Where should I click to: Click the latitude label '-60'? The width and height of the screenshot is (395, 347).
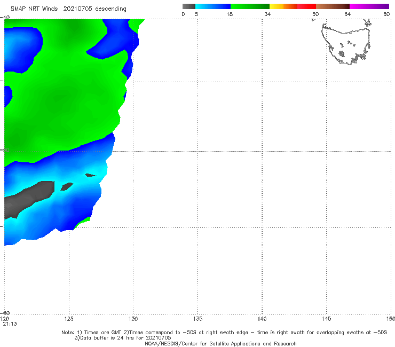[5, 313]
